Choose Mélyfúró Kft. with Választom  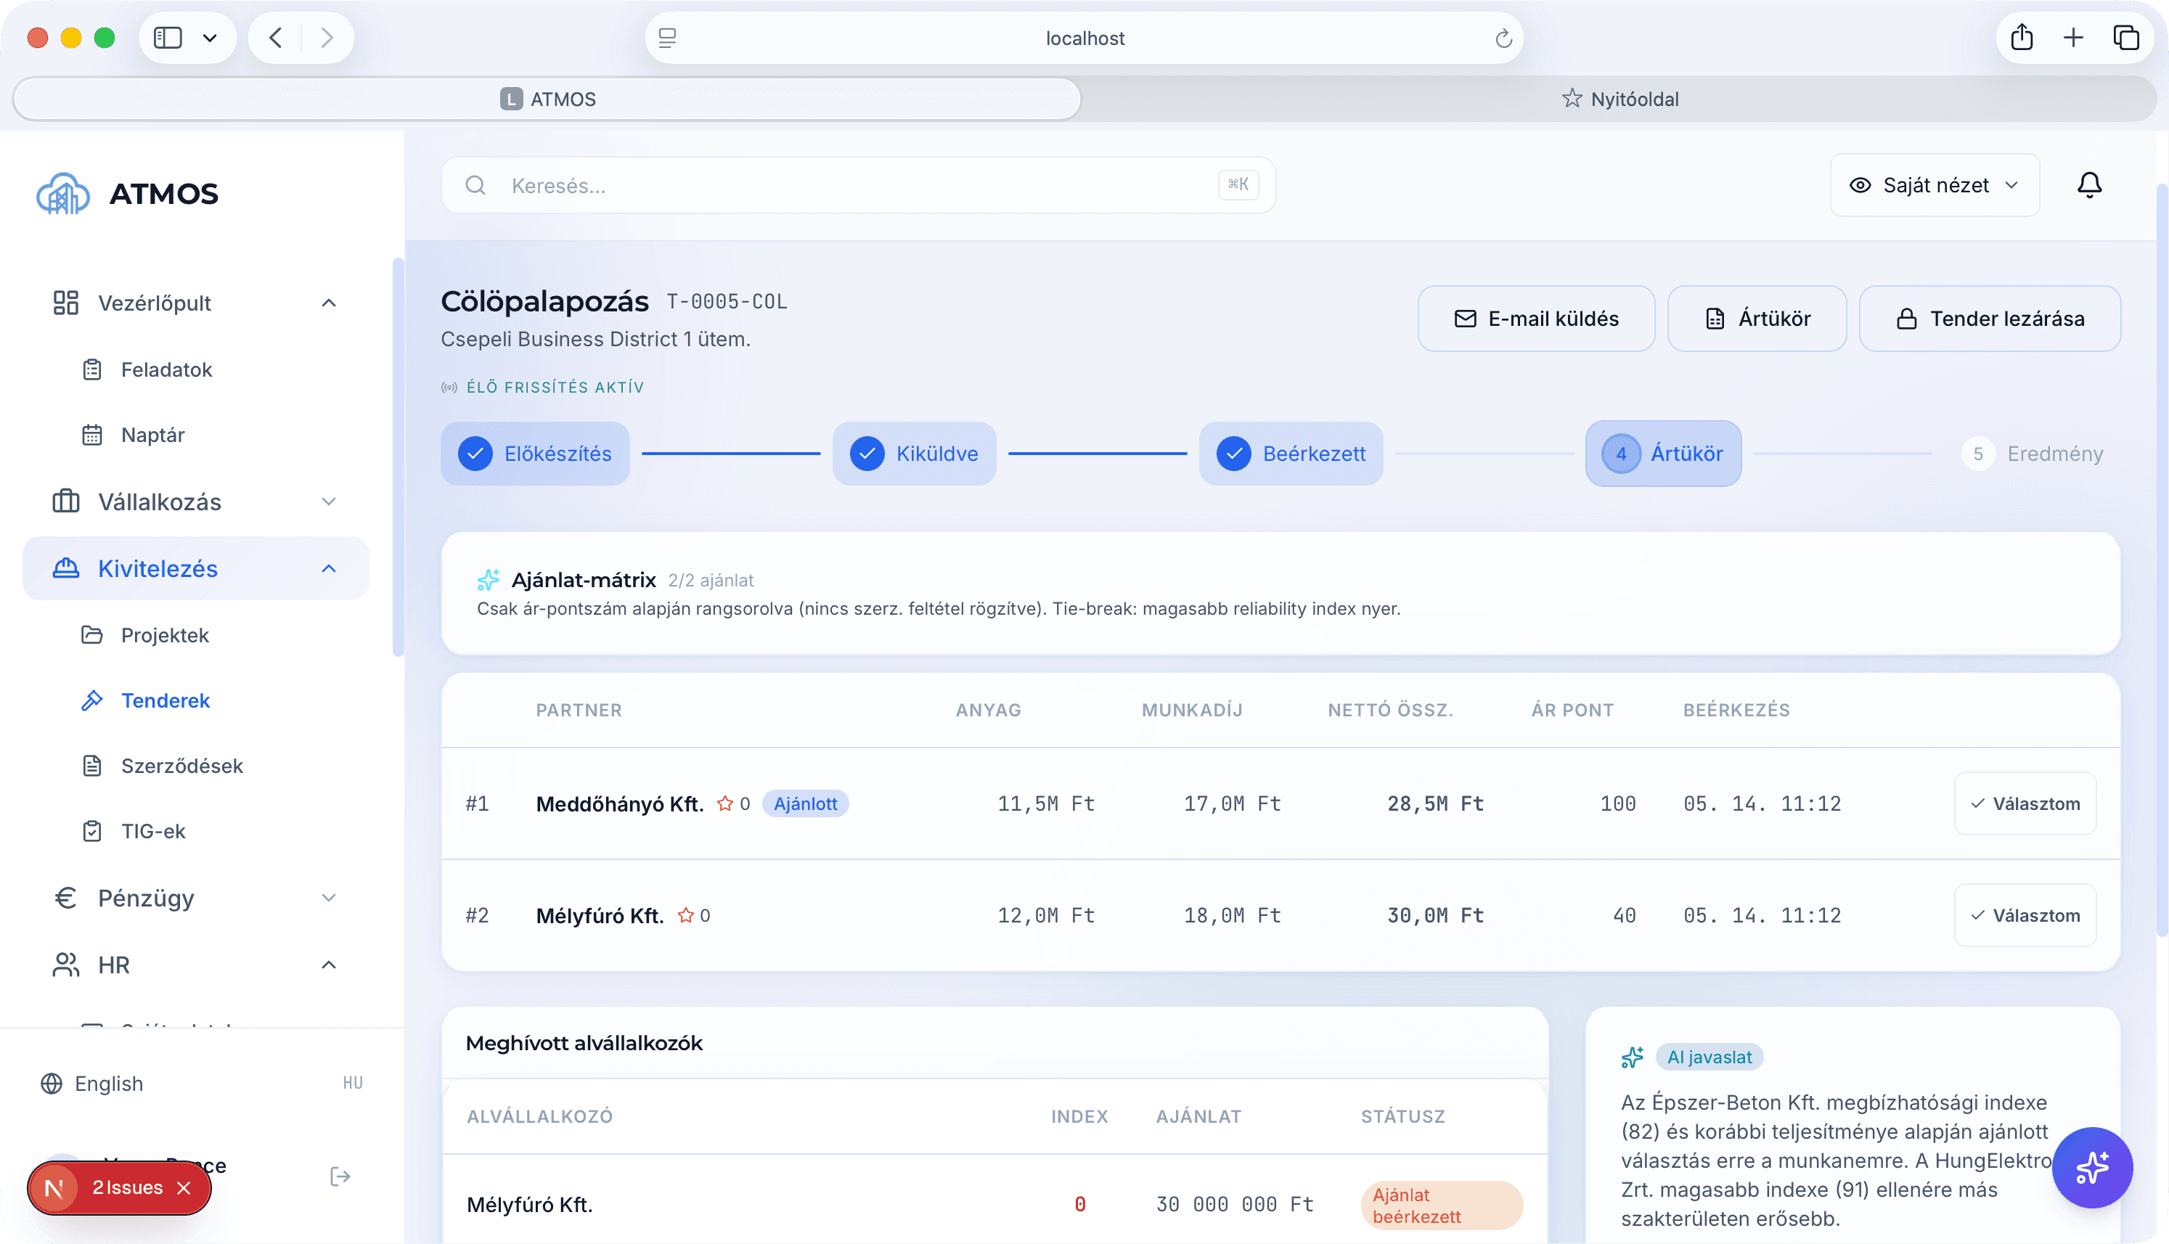(2025, 916)
